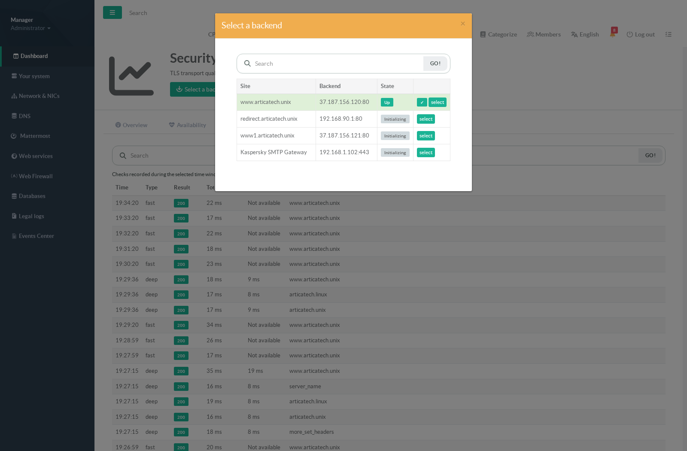Click the dialog search input field
The image size is (687, 451).
[x=337, y=64]
